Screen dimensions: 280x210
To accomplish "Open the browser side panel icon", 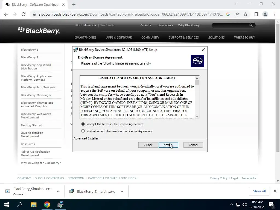I will click(256, 14).
